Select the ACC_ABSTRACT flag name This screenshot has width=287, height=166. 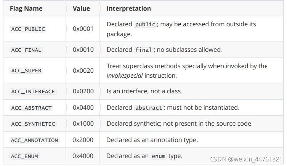pos(31,108)
